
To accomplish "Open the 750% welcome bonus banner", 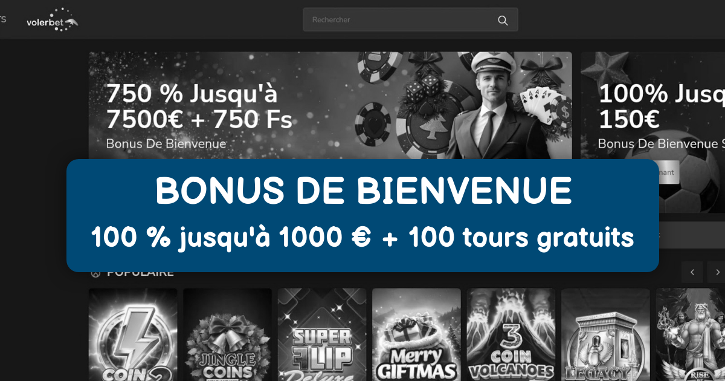I will click(x=330, y=106).
